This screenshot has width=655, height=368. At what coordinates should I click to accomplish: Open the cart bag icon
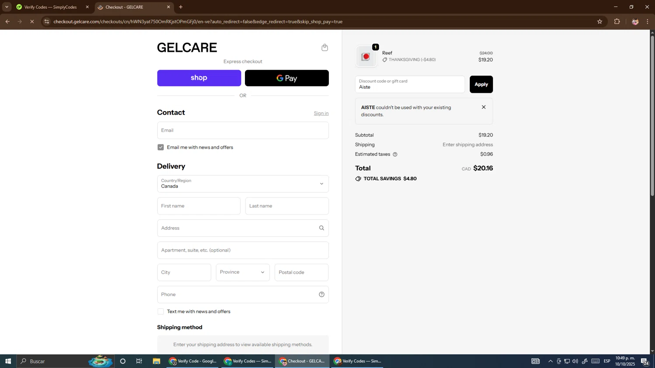(324, 48)
